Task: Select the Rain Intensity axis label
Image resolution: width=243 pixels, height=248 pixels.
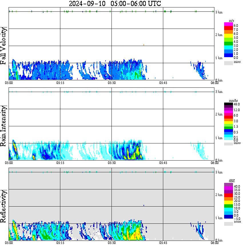Action: [x=3, y=126]
